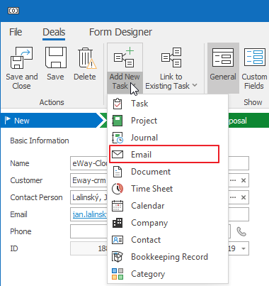Open the date dropdown arrow next to ID
Image resolution: width=269 pixels, height=286 pixels.
[244, 248]
